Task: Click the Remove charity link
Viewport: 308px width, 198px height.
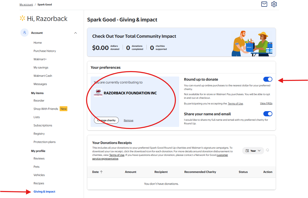Action: coord(129,120)
